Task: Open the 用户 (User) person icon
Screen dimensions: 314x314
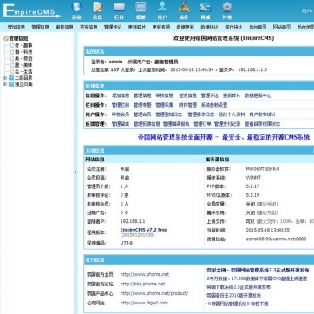Action: click(x=162, y=7)
